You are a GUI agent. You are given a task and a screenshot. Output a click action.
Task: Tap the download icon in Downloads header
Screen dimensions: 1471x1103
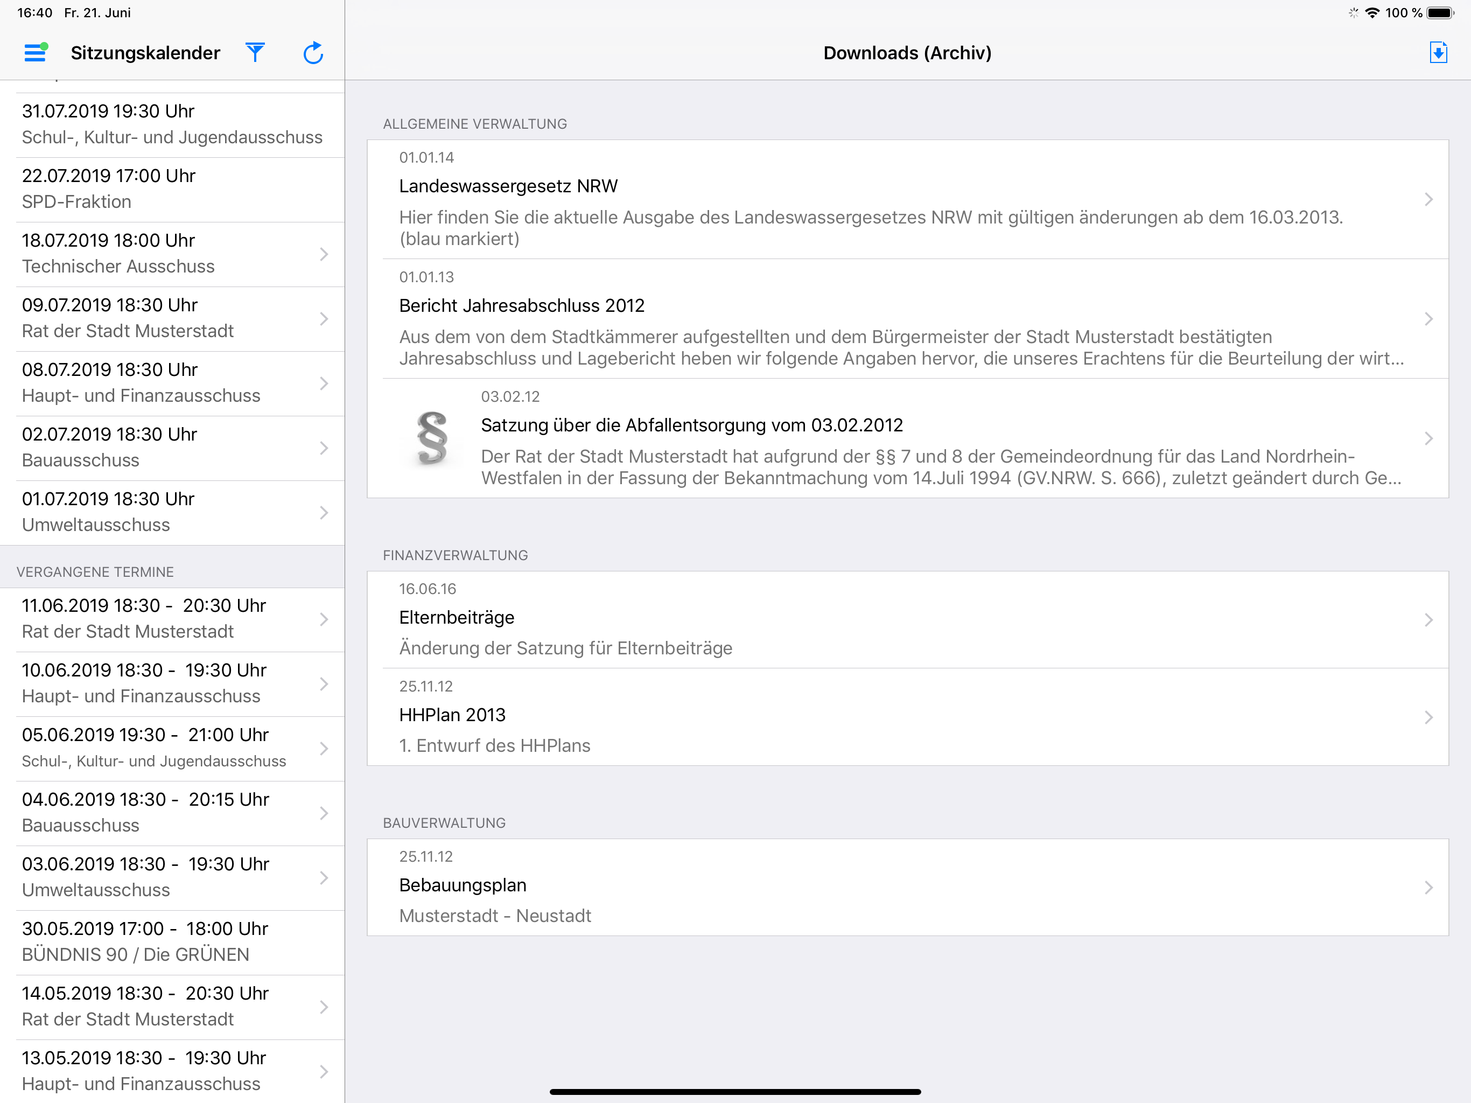[1438, 53]
